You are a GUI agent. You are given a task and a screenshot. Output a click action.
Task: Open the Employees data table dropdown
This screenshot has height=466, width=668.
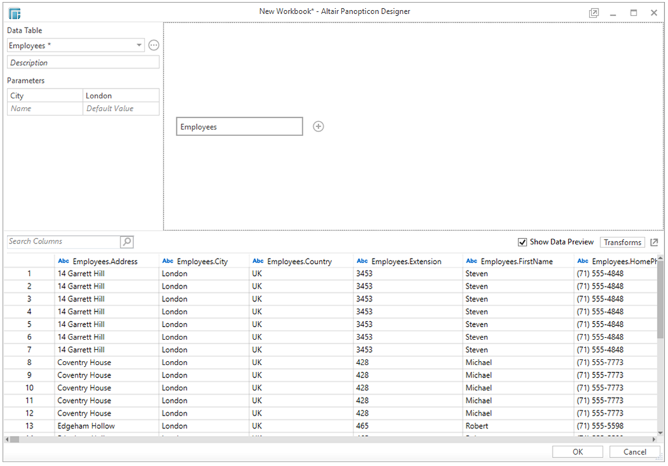139,45
